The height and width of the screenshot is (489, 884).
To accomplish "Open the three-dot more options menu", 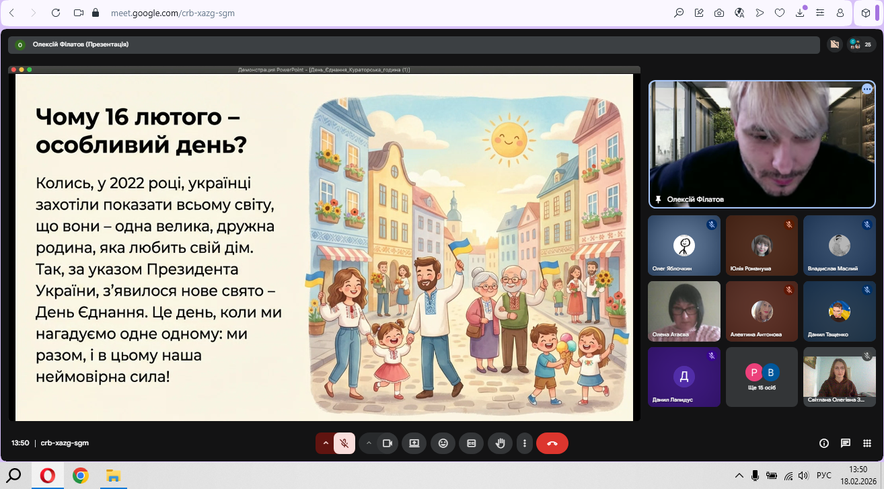I will [x=524, y=443].
